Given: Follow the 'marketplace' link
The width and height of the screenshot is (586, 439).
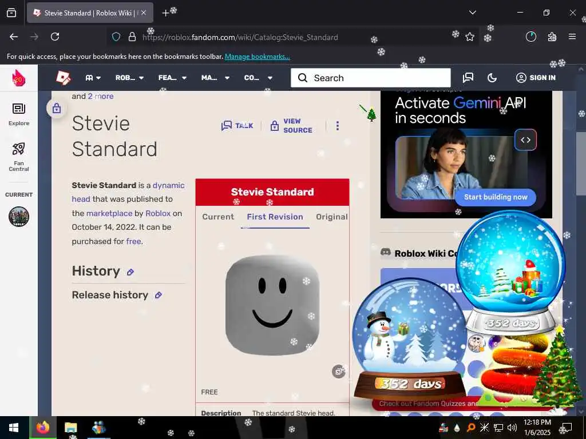Looking at the screenshot, I should (x=109, y=213).
